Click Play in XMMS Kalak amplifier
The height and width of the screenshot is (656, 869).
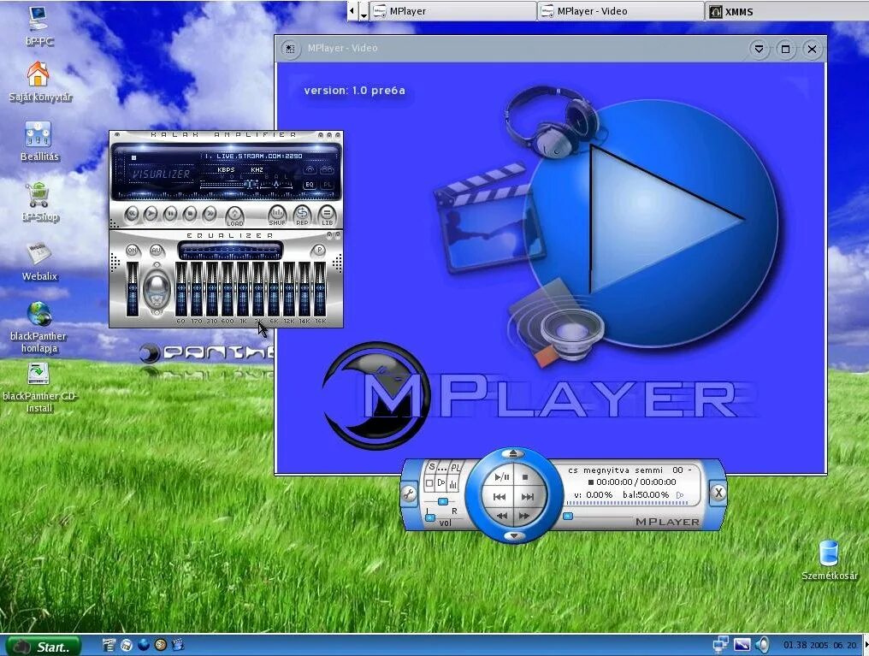tap(151, 214)
